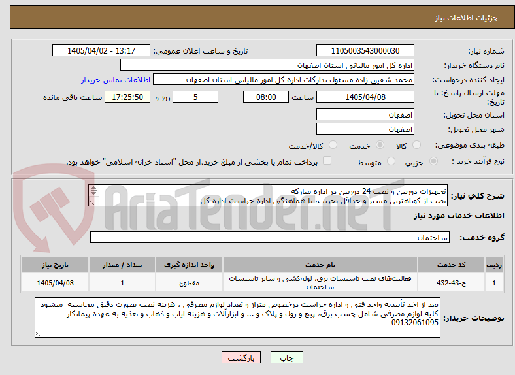This screenshot has height=375, width=515.
Task: Click the اطلاعات خدمات مورد نیاز heading
Action: tap(459, 216)
